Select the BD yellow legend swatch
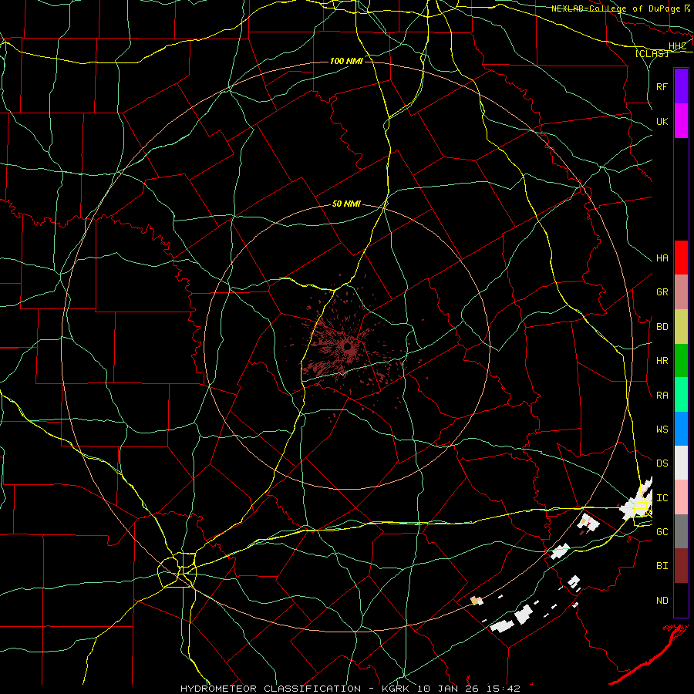The width and height of the screenshot is (694, 694). (681, 326)
